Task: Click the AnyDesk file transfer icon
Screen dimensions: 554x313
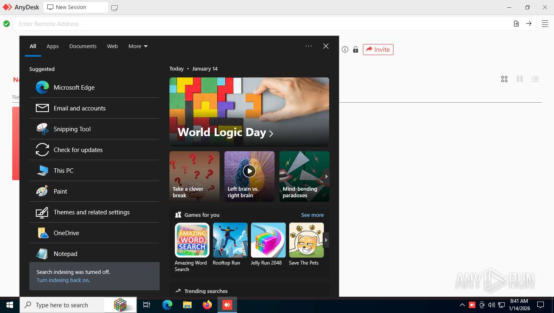Action: 516,24
